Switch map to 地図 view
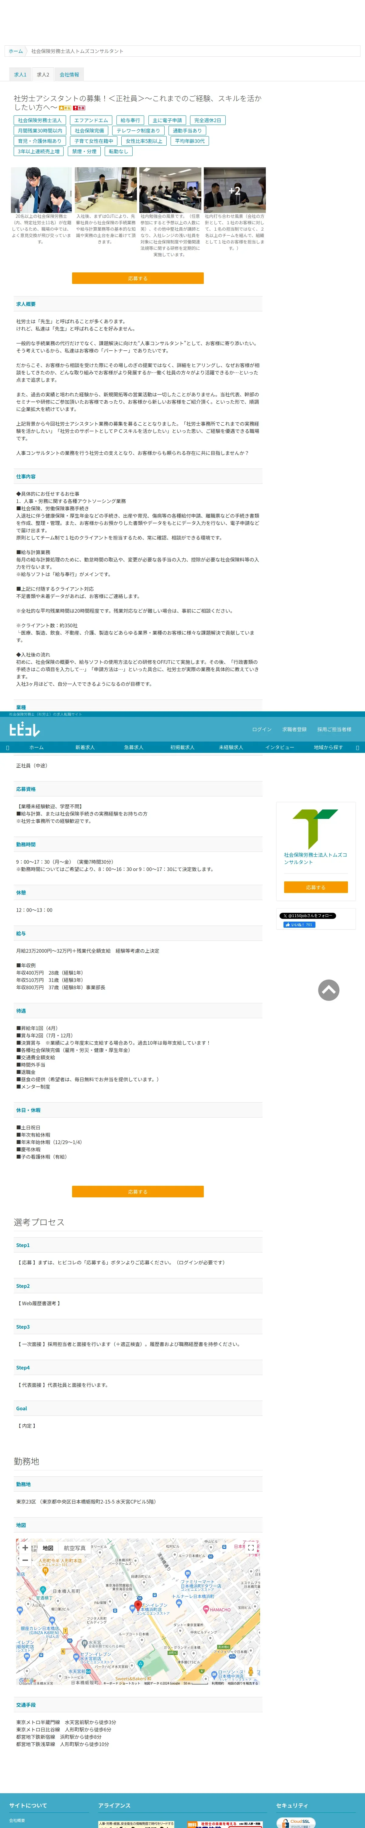 (x=47, y=1548)
